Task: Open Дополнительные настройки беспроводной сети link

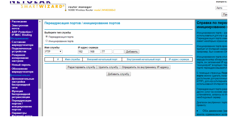Action: [23, 83]
